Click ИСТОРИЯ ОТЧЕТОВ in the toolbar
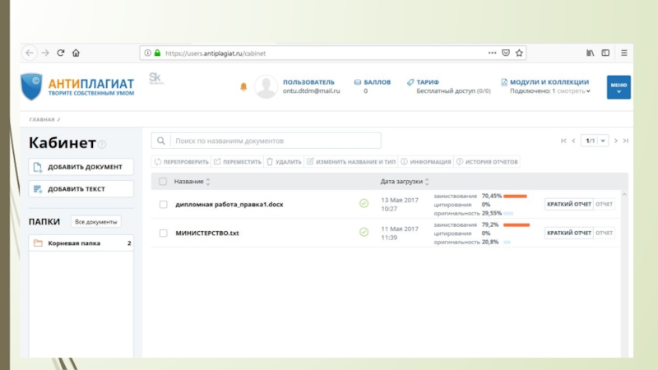 tap(487, 162)
